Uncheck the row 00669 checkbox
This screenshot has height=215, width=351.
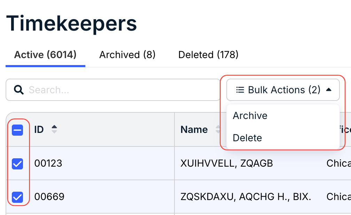(17, 197)
